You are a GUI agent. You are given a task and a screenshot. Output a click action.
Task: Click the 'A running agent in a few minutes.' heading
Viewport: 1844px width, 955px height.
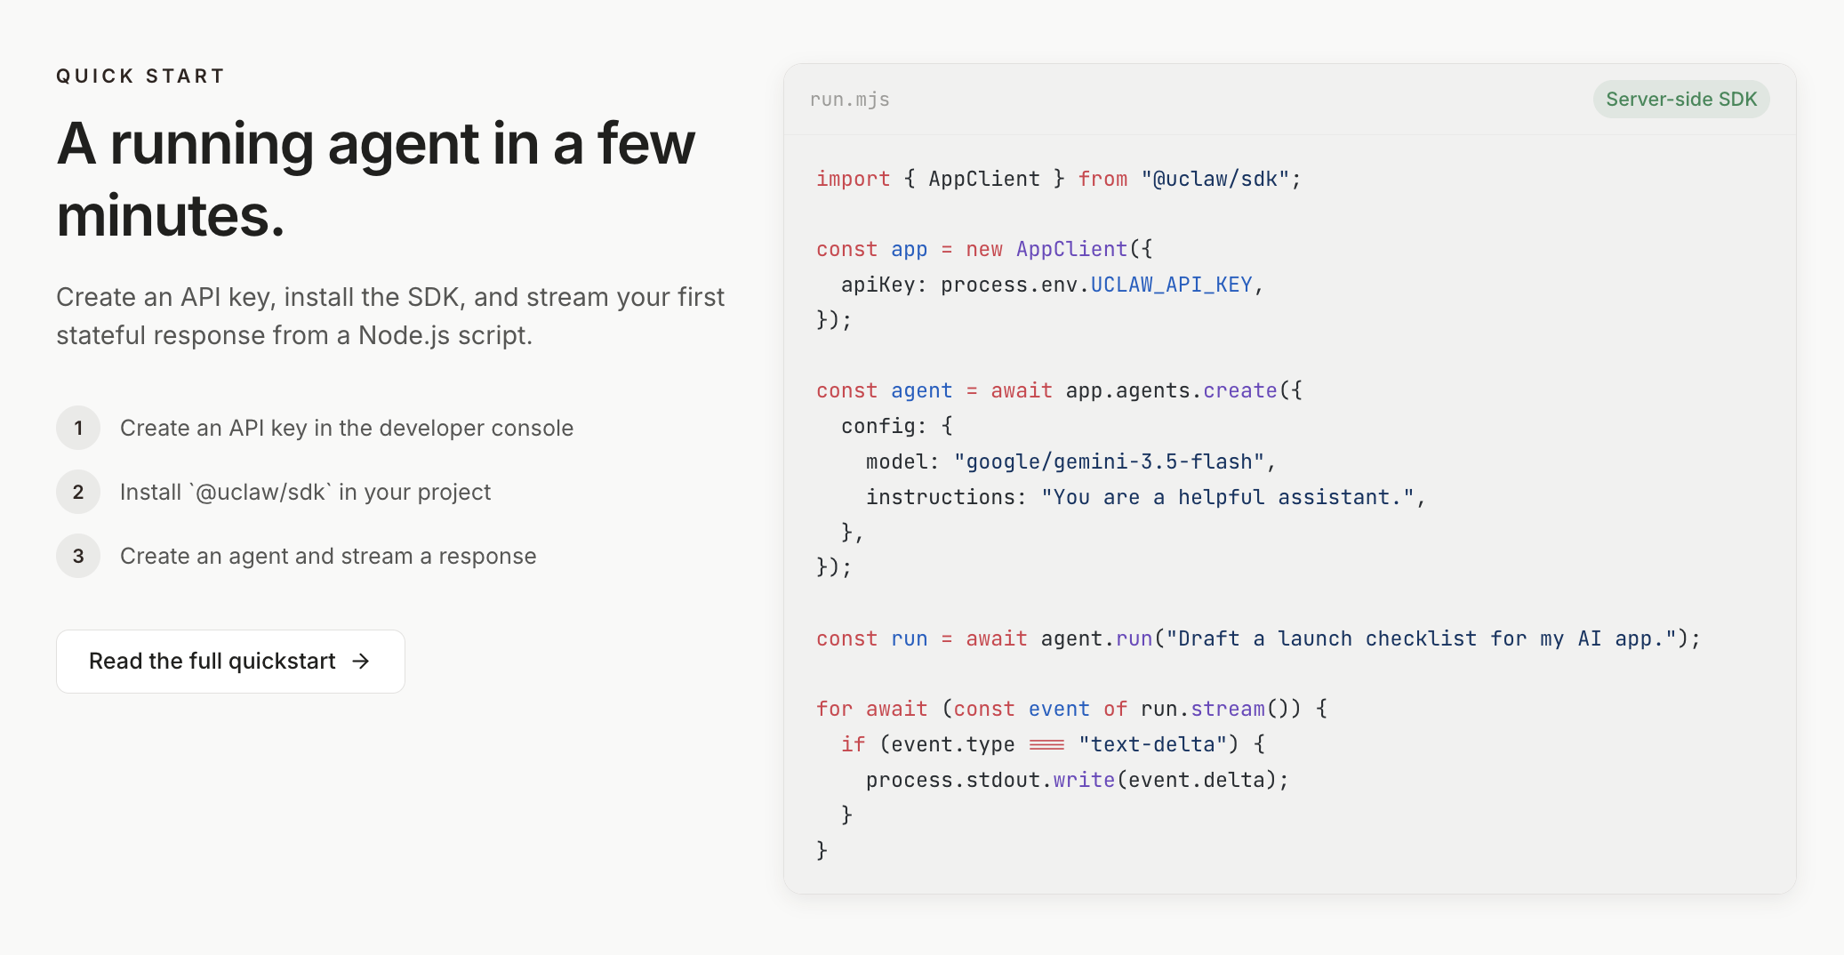coord(376,179)
